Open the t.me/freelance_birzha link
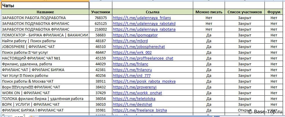 [x=140, y=110]
